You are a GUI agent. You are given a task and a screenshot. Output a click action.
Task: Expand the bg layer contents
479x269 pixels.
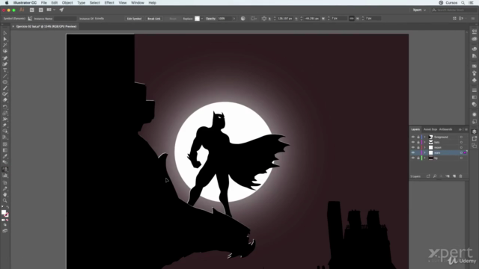pyautogui.click(x=424, y=158)
